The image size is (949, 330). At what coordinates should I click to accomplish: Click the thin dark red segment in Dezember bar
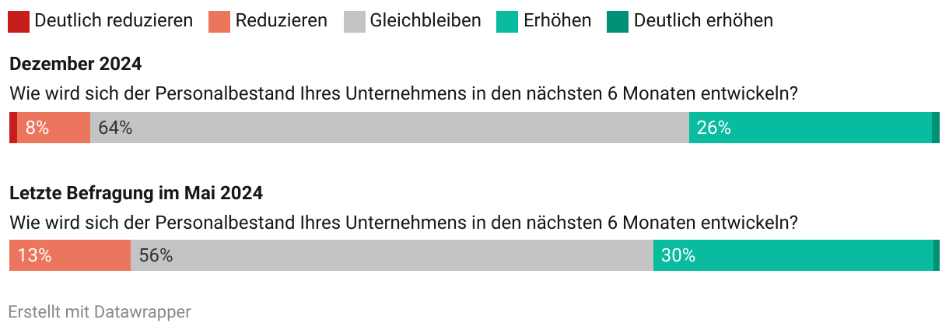tap(13, 128)
